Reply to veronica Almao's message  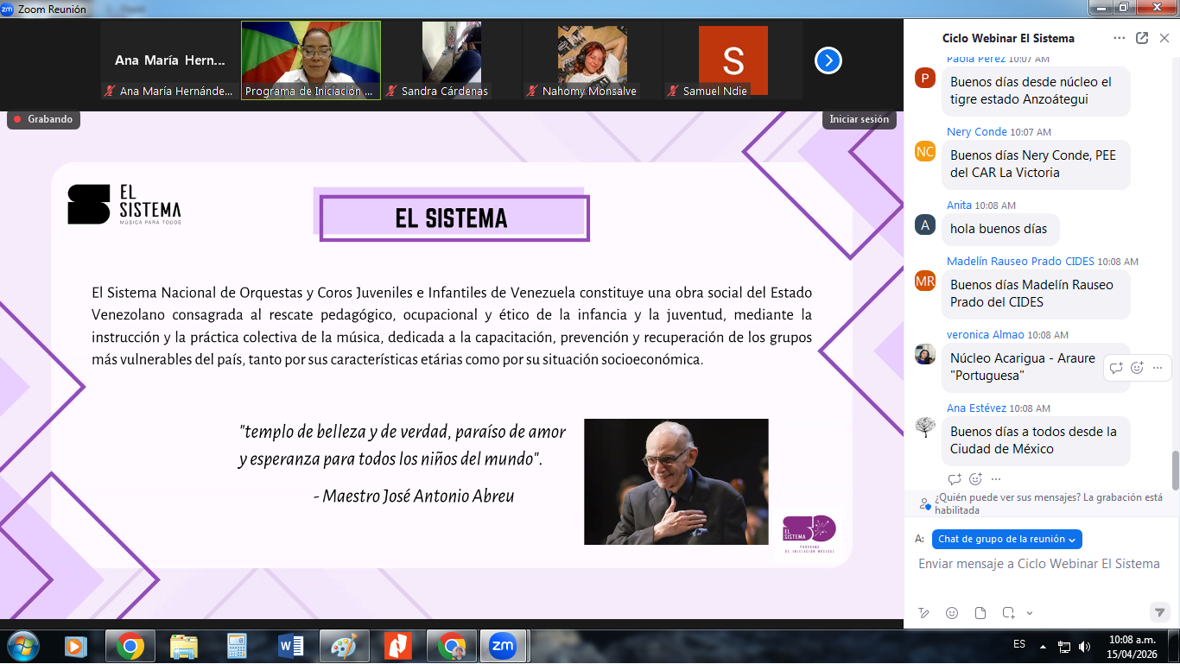[1116, 368]
